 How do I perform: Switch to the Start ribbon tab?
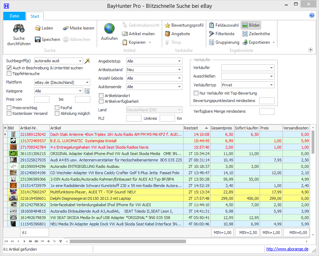[35, 16]
